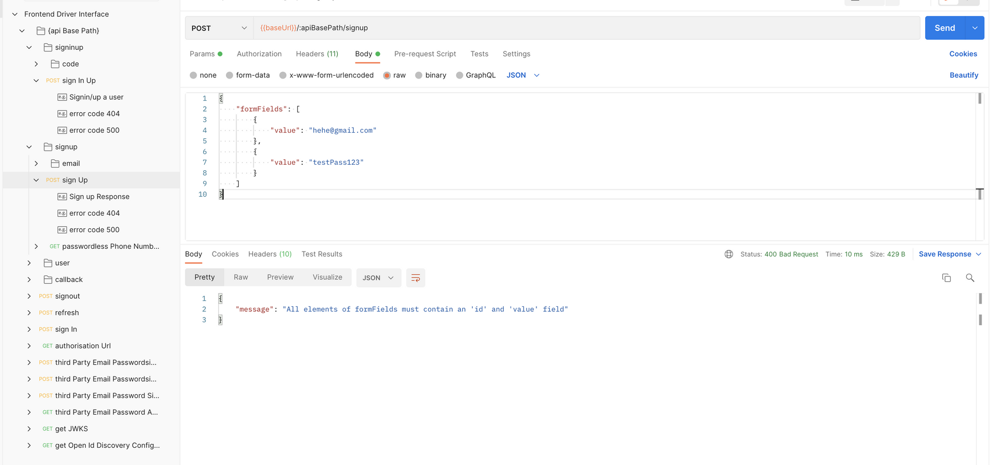Open the Test Results response tab
Viewport: 991px width, 465px height.
(x=322, y=254)
